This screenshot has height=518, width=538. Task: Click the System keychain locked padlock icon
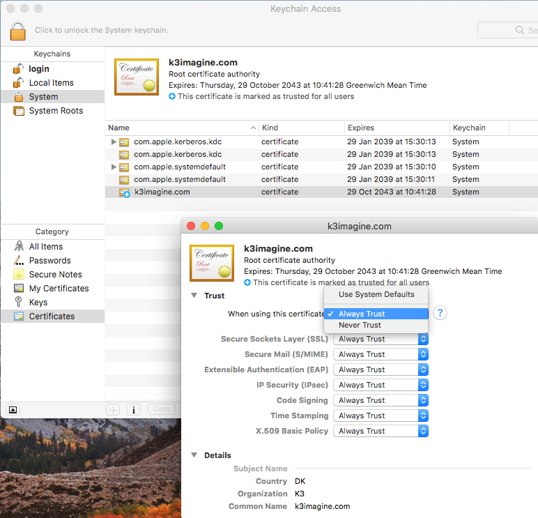[19, 97]
